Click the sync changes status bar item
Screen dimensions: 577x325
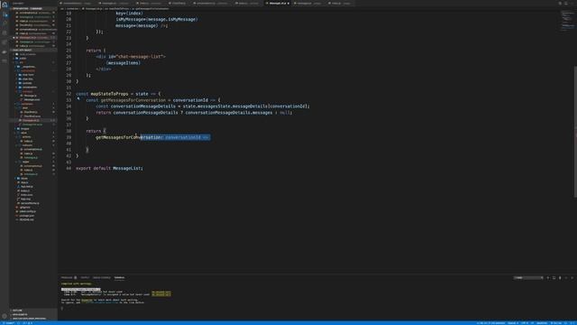pyautogui.click(x=18, y=323)
